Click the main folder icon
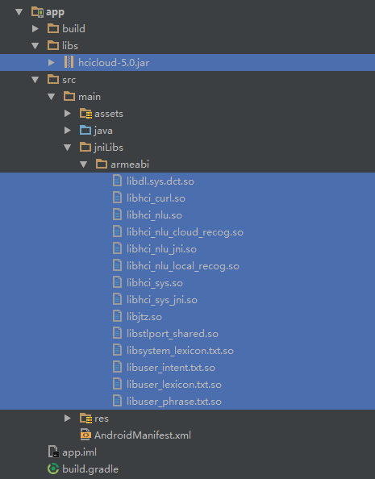The image size is (375, 479). pyautogui.click(x=69, y=96)
